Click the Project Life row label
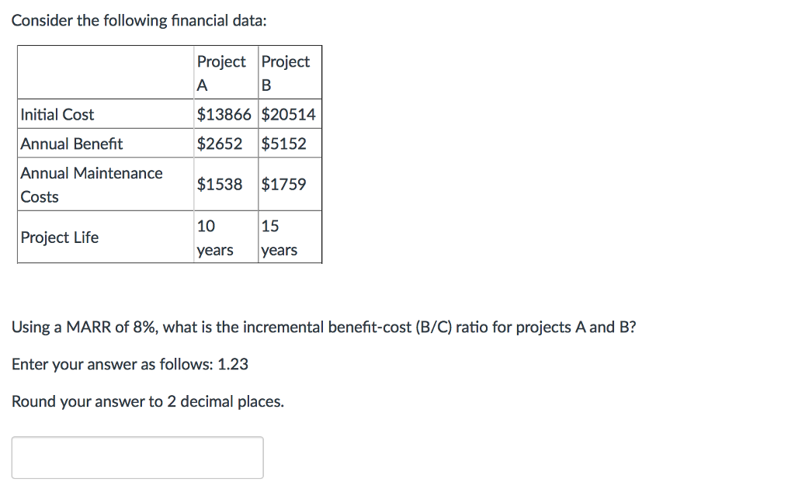 pyautogui.click(x=60, y=238)
